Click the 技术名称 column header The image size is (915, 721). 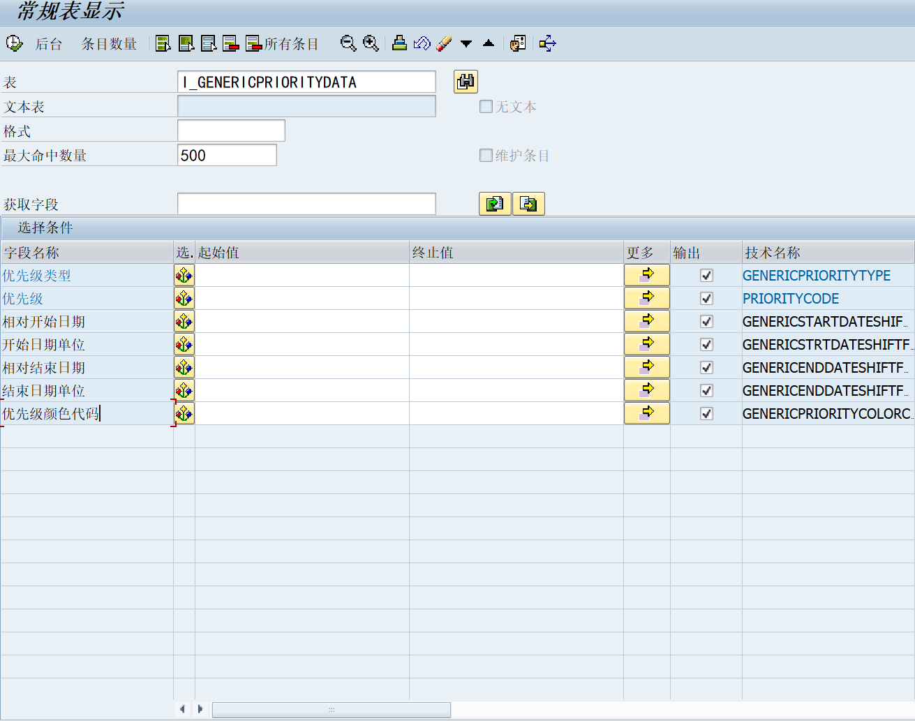pos(828,252)
